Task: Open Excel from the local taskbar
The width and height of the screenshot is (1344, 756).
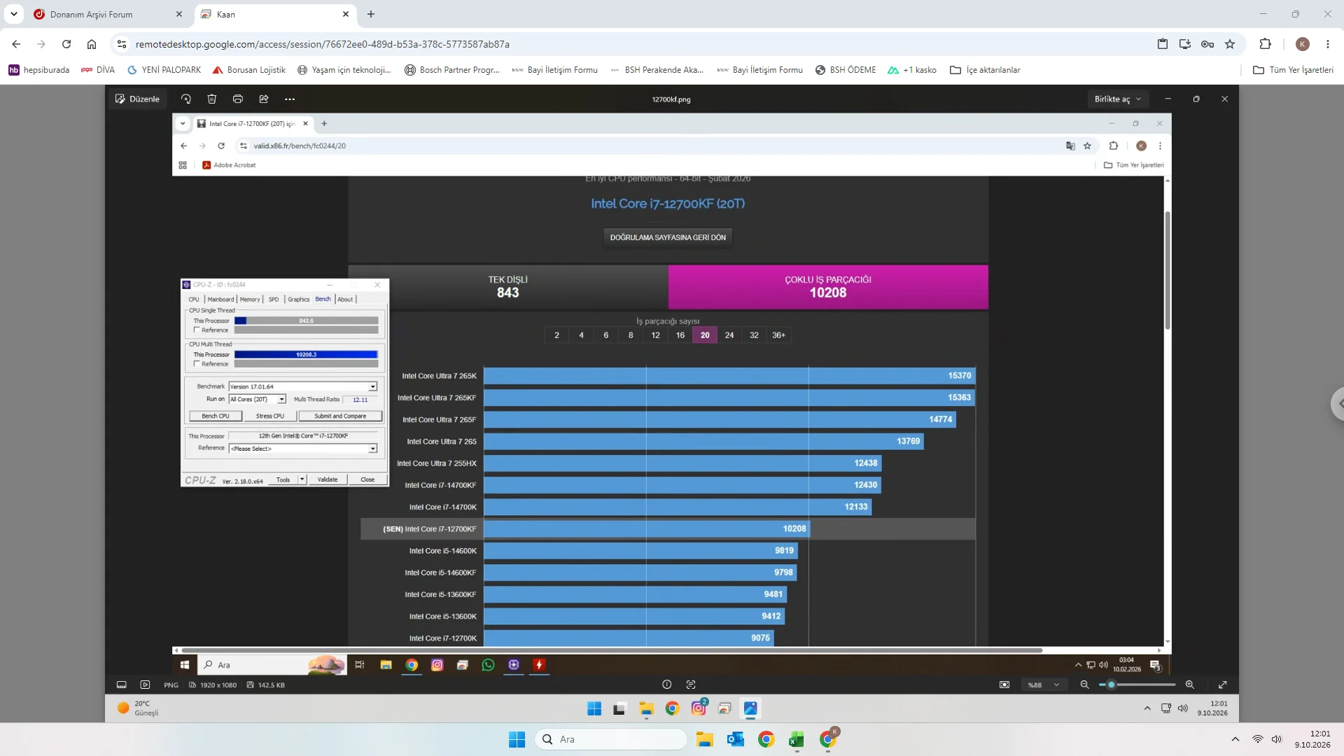Action: point(797,739)
